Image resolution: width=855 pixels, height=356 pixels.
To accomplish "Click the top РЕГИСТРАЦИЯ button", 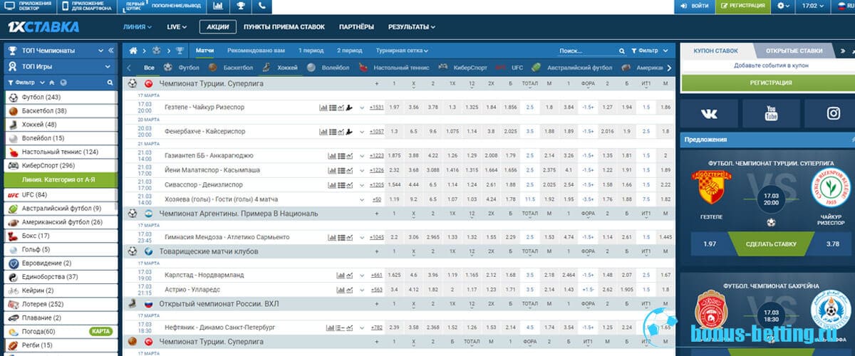I will [x=742, y=6].
